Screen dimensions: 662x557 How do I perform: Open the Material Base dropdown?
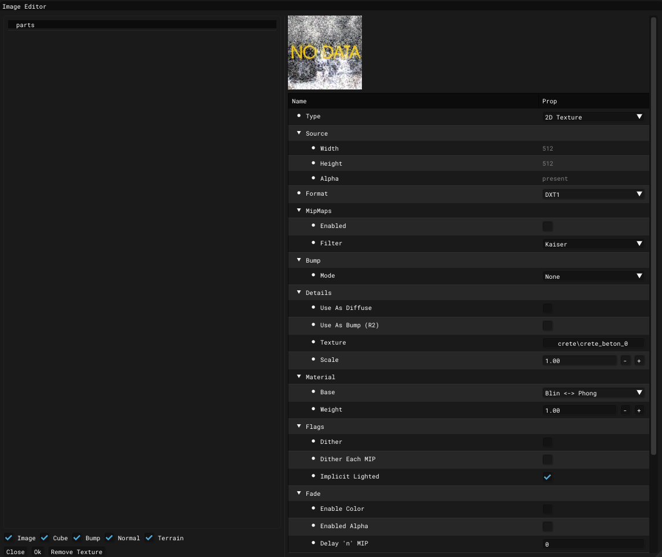pyautogui.click(x=593, y=392)
